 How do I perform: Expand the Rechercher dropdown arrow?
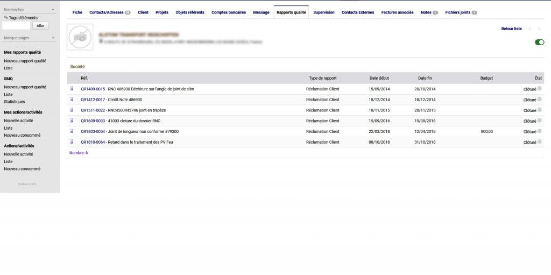coord(53,10)
